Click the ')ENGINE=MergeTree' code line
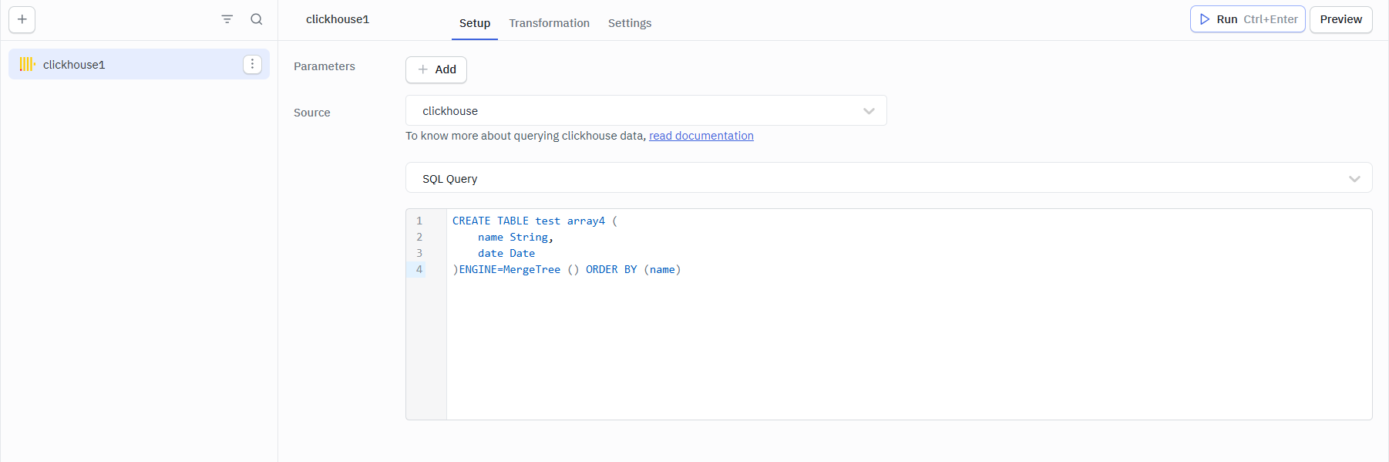Viewport: 1389px width, 462px height. coord(567,269)
